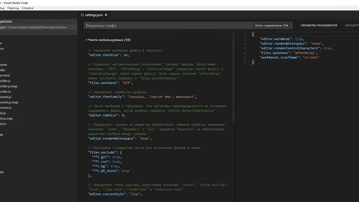Image resolution: width=359 pixels, height=202 pixels.
Task: Select the open editor entry with AppData path
Action: pyautogui.click(x=39, y=27)
